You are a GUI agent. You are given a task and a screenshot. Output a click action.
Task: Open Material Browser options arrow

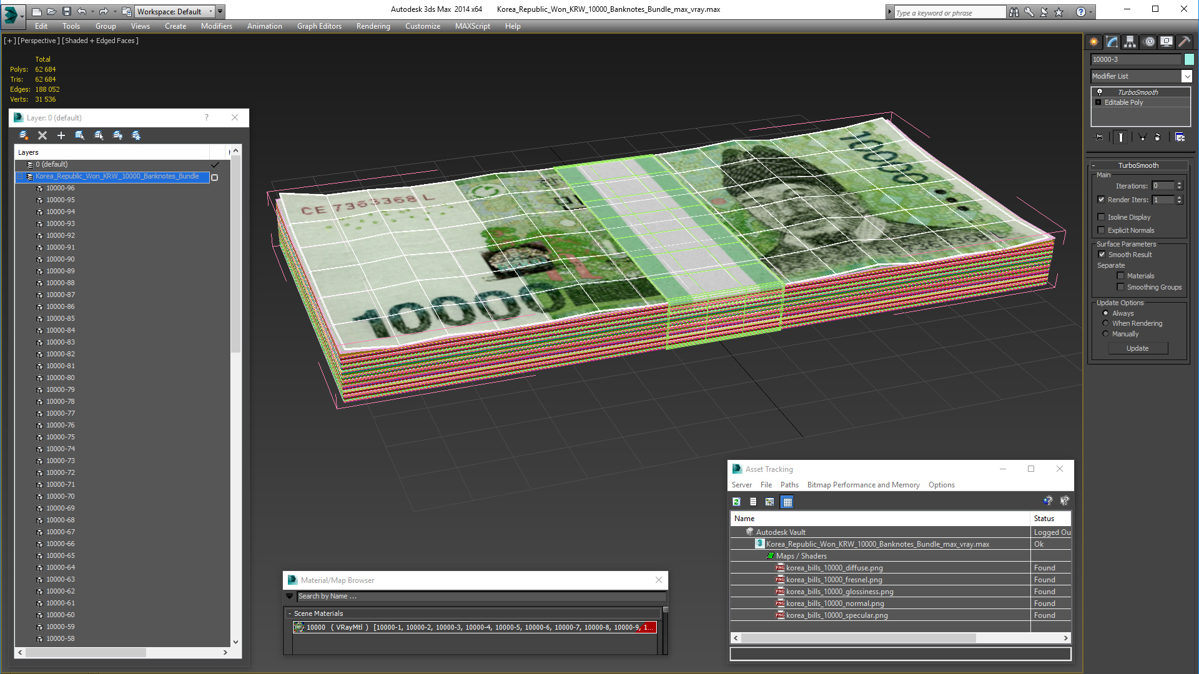coord(289,597)
